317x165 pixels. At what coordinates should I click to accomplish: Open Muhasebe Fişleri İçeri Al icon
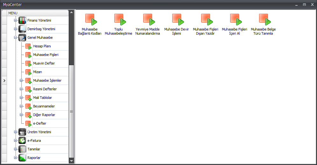pyautogui.click(x=236, y=19)
